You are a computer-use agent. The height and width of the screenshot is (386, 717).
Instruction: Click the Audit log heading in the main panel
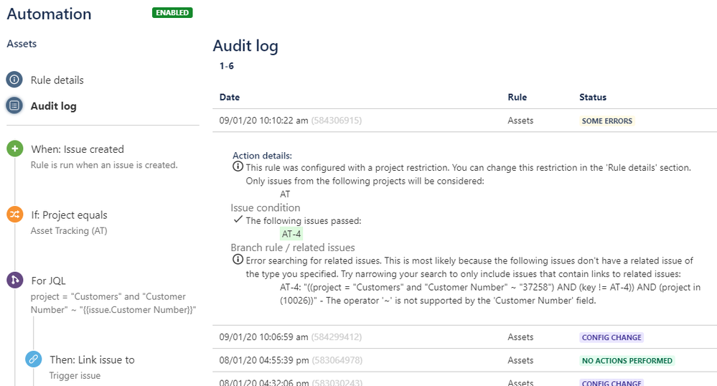pyautogui.click(x=245, y=46)
